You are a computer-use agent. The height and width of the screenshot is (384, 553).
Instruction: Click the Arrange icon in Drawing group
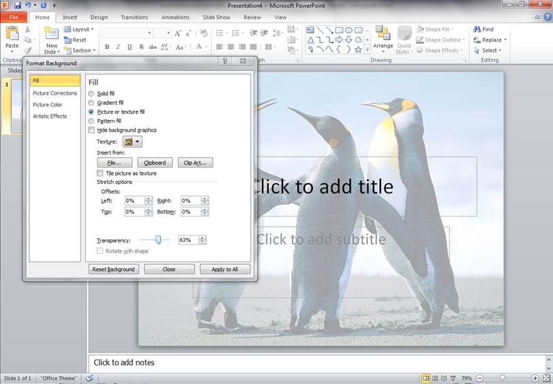383,35
